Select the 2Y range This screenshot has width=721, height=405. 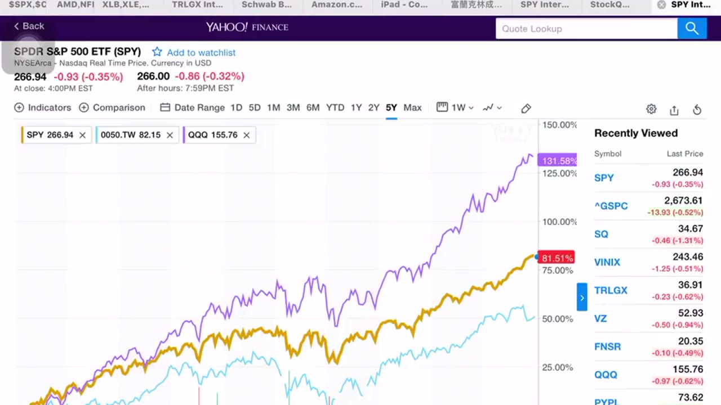click(373, 107)
